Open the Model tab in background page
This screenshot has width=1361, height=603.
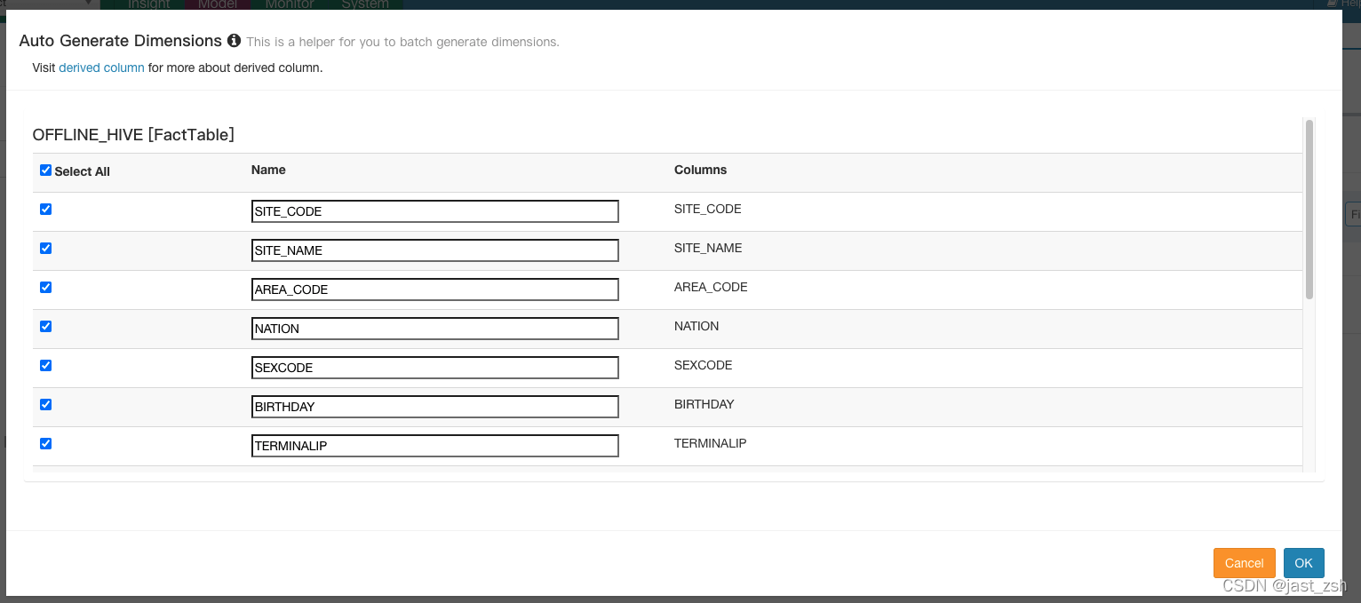tap(218, 4)
